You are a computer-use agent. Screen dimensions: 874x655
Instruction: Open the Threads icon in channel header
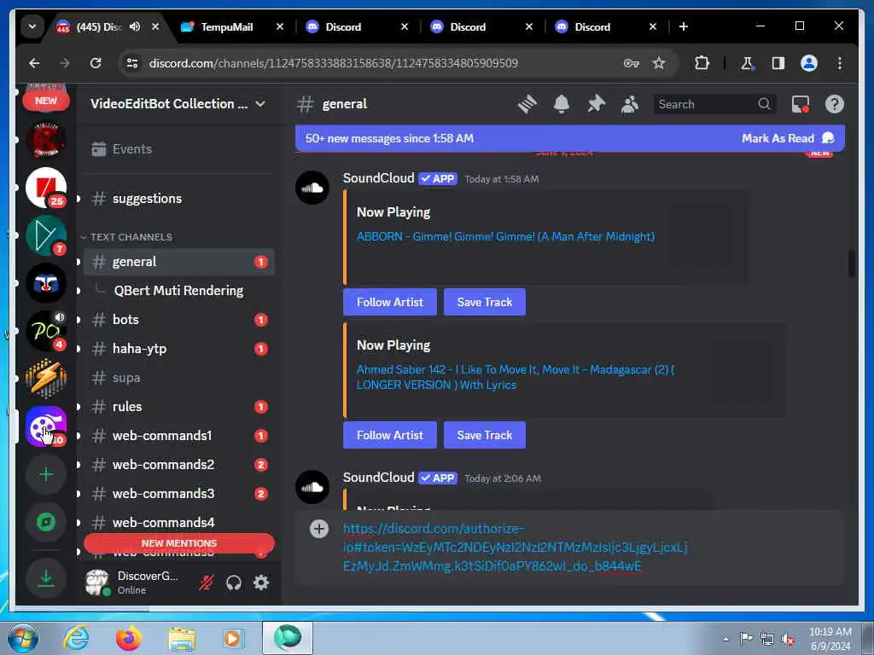[527, 104]
